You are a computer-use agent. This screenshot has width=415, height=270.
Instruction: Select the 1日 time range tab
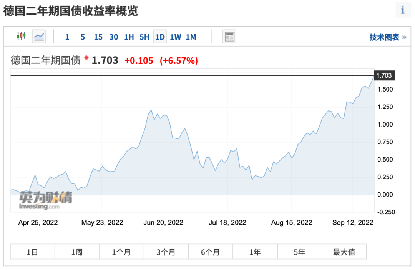click(x=32, y=252)
